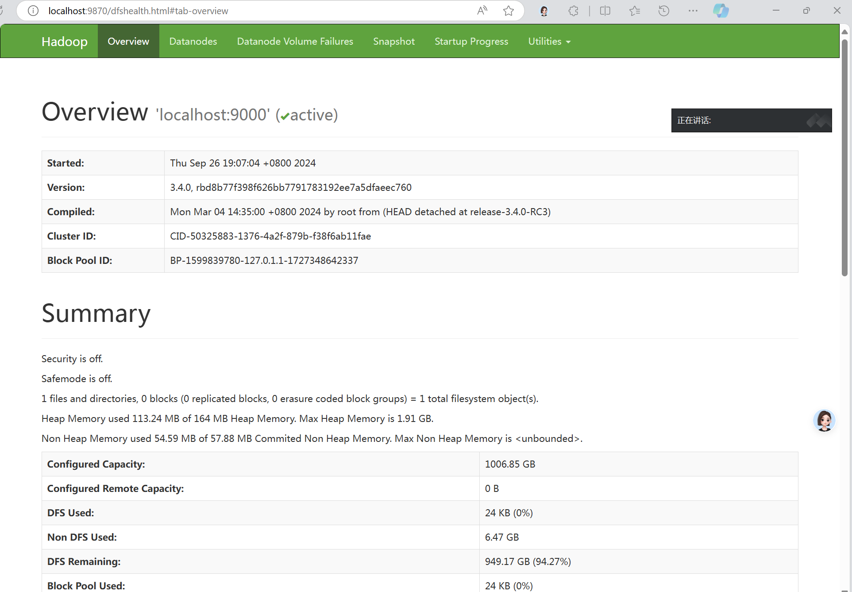The height and width of the screenshot is (592, 852).
Task: Click the 'Heap Memory used 113.24 MB' line
Action: click(238, 418)
